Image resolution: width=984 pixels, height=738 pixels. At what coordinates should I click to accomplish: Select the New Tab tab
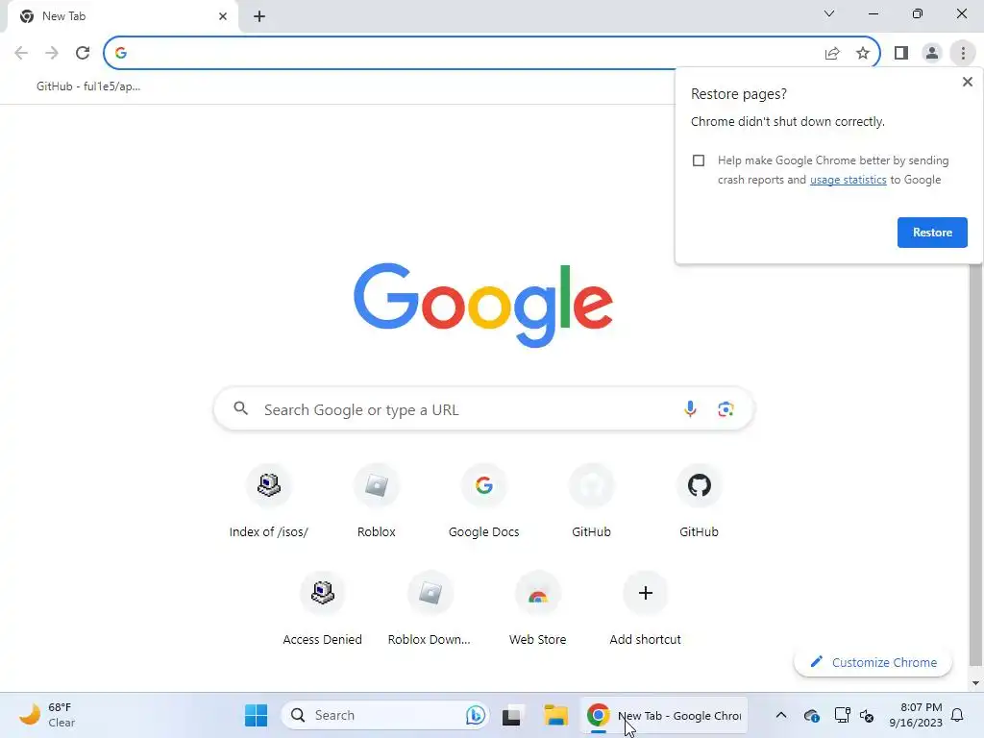(123, 16)
